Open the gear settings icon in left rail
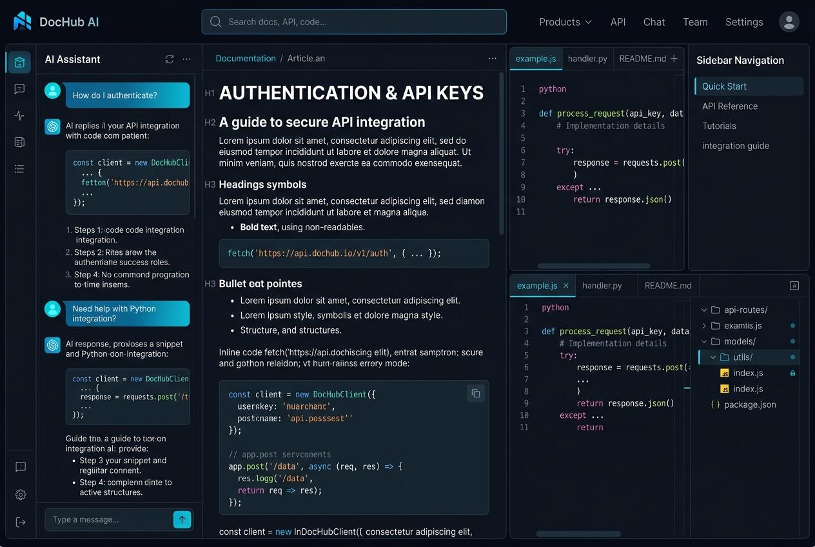Viewport: 815px width, 547px height. point(20,495)
